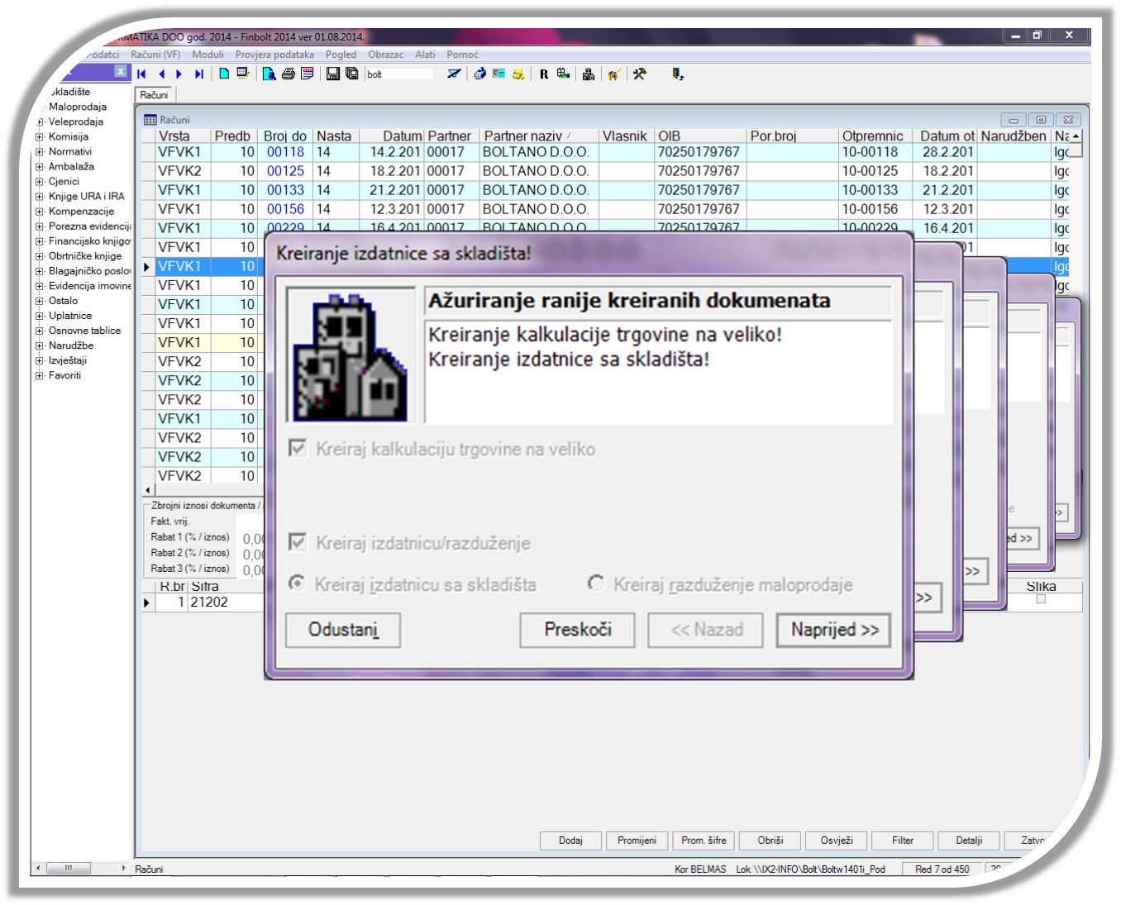Open the hammer and wrench tools icon
The height and width of the screenshot is (905, 1121).
(640, 74)
